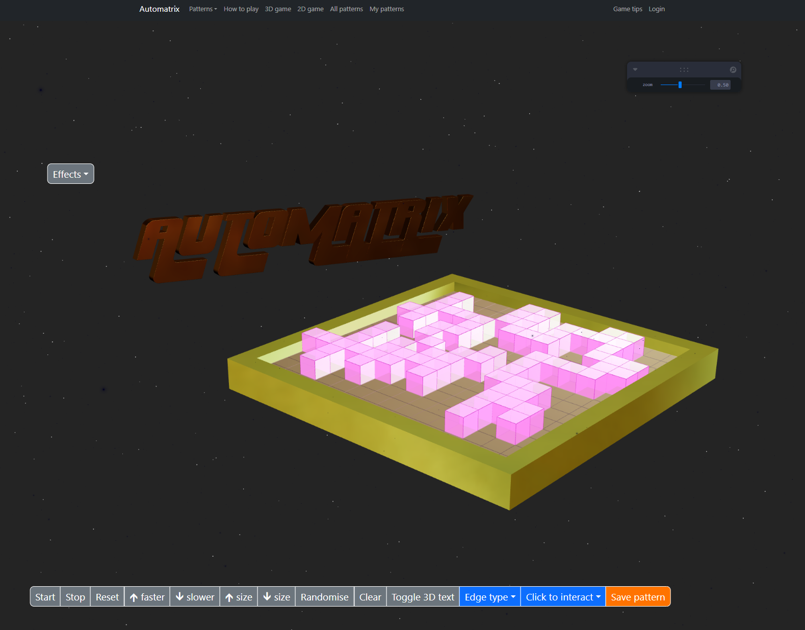Screen dimensions: 805x630
Task: Click the zoom label in panel
Action: (647, 85)
